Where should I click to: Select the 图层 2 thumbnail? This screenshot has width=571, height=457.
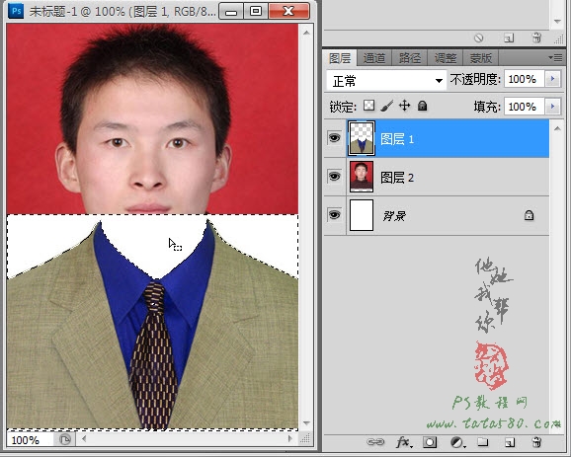(362, 177)
